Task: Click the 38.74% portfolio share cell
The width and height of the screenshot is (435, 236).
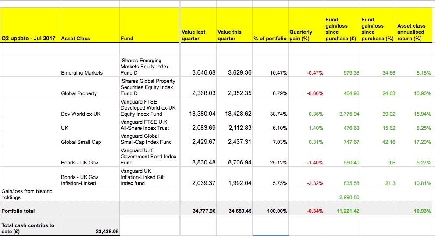Action: pos(270,114)
